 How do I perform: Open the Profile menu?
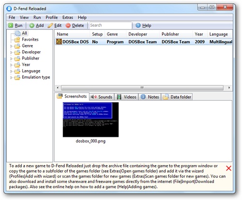(x=52, y=17)
